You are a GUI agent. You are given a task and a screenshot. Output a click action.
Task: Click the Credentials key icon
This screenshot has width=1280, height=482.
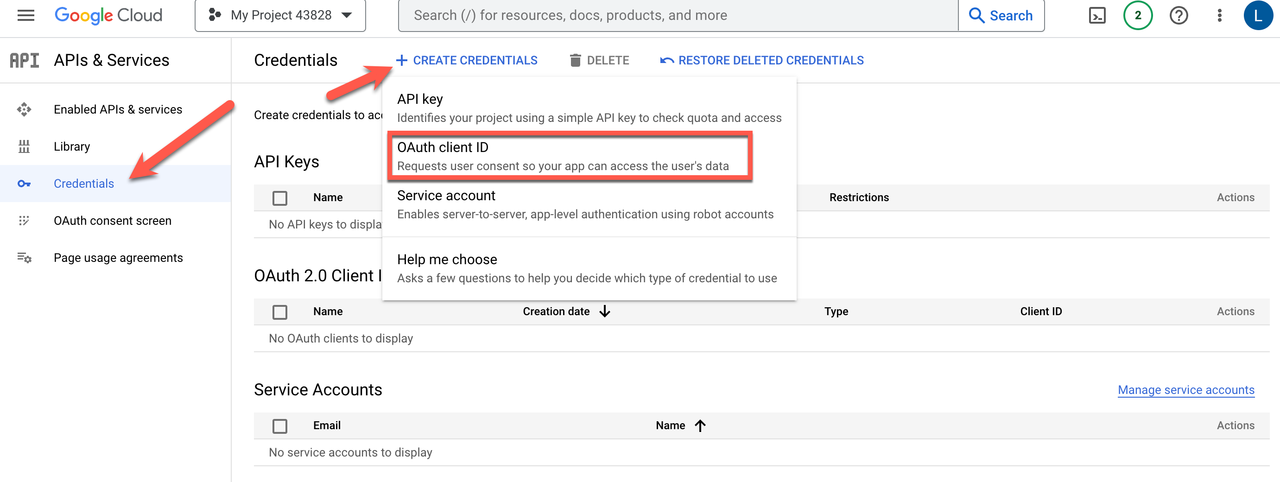point(24,184)
